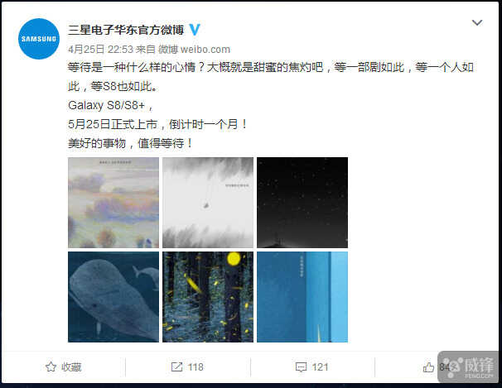Screen dimensions: 502x388
Task: Click the 威锋 watermark logo
Action: click(468, 367)
